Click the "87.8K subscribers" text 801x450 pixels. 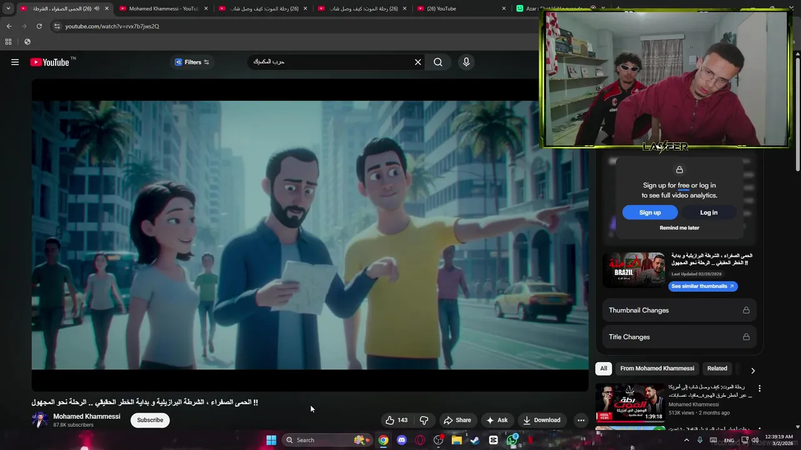point(73,425)
